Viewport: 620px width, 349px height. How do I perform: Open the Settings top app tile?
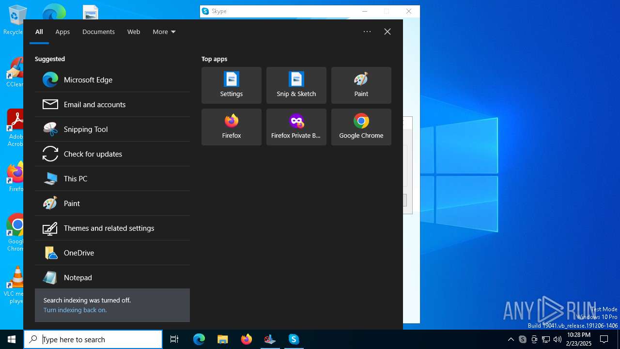[232, 85]
